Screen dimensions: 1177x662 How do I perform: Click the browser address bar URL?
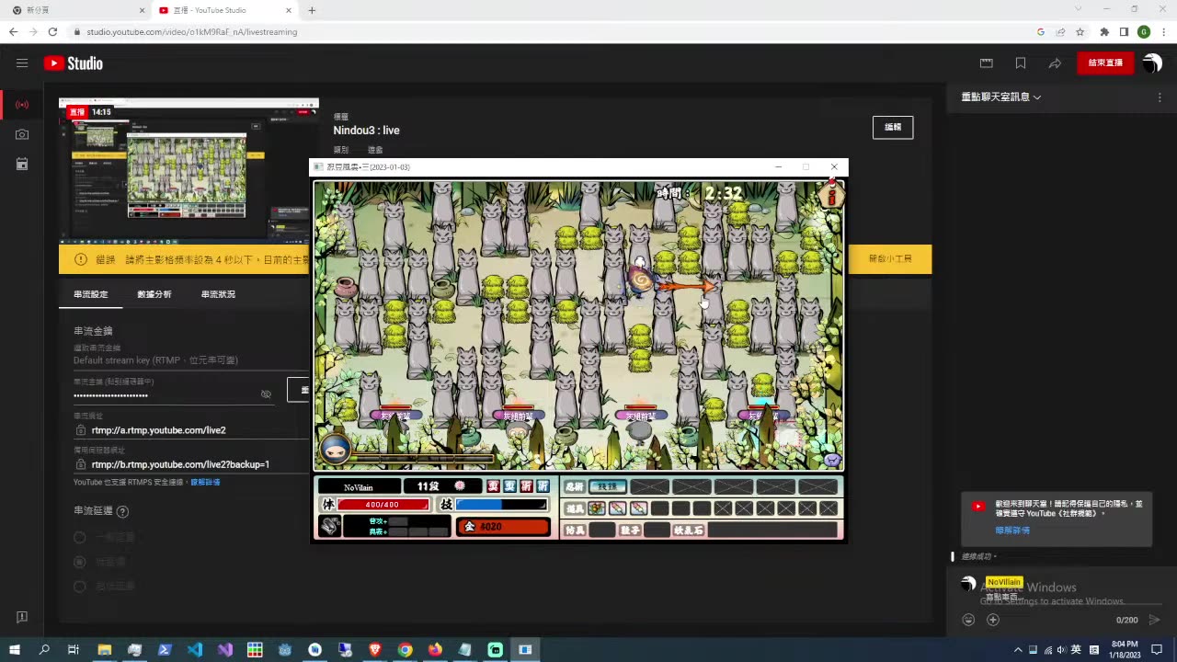pyautogui.click(x=192, y=31)
